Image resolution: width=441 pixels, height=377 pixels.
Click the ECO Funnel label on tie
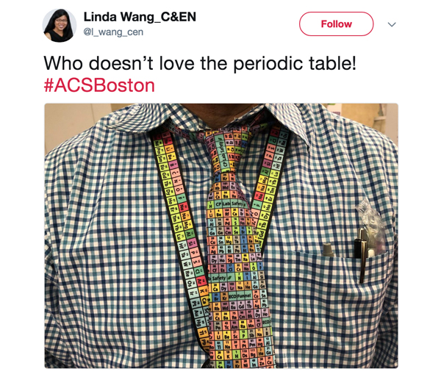click(240, 296)
